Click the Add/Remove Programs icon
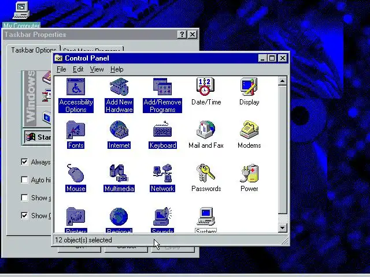The height and width of the screenshot is (277, 370). point(162,87)
